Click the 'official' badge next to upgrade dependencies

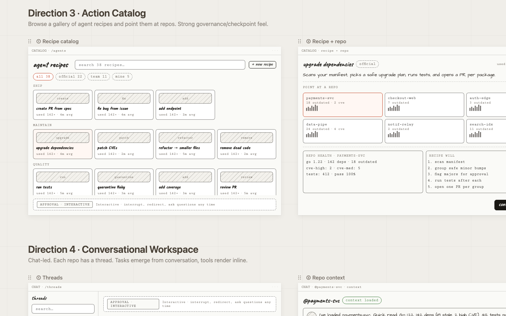tap(367, 64)
